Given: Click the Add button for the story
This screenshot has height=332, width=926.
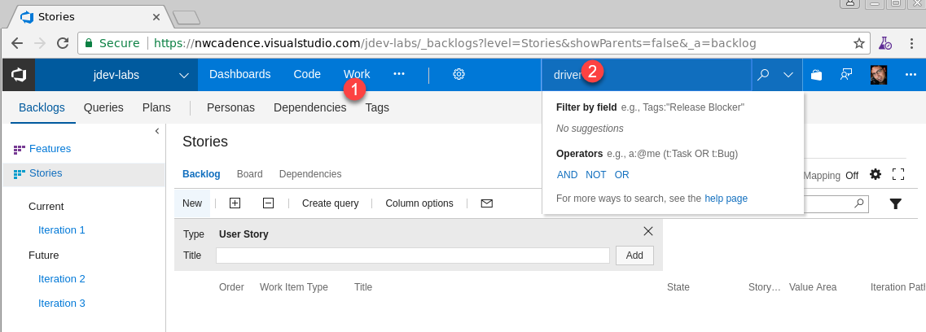Looking at the screenshot, I should (x=634, y=256).
